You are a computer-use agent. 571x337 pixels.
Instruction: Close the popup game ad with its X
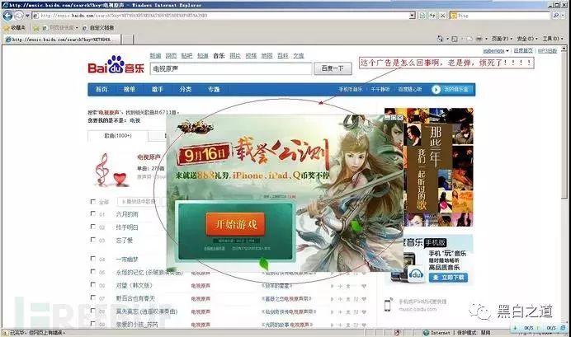pyautogui.click(x=399, y=118)
